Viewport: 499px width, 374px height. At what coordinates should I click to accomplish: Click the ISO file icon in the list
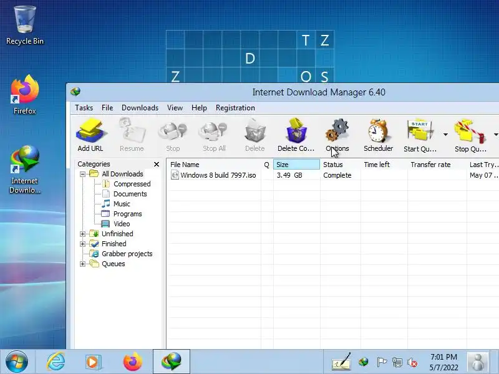175,175
